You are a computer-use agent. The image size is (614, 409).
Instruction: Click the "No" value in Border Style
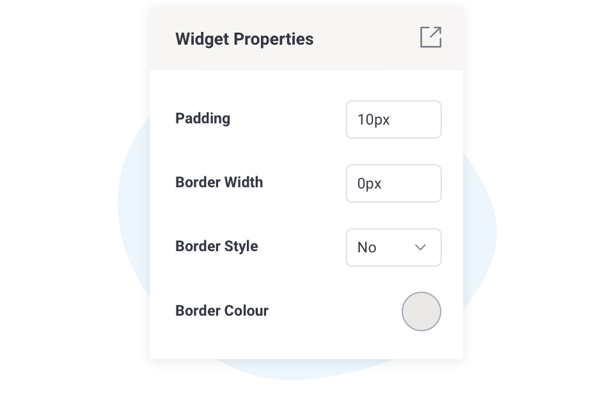coord(367,247)
